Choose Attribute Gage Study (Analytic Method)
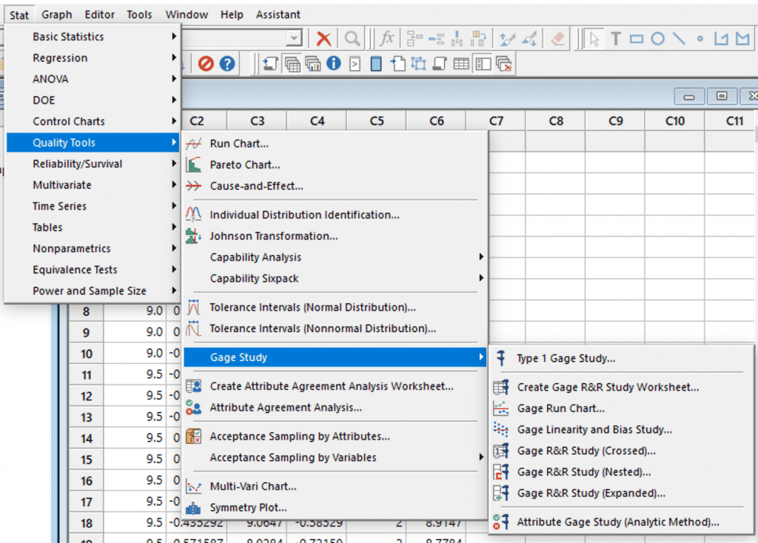The height and width of the screenshot is (543, 758). coord(621,522)
